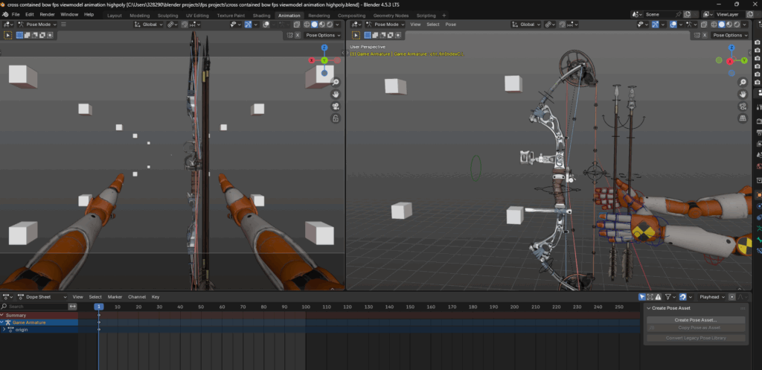The width and height of the screenshot is (762, 370).
Task: Switch to the Shading workspace tab
Action: (261, 15)
